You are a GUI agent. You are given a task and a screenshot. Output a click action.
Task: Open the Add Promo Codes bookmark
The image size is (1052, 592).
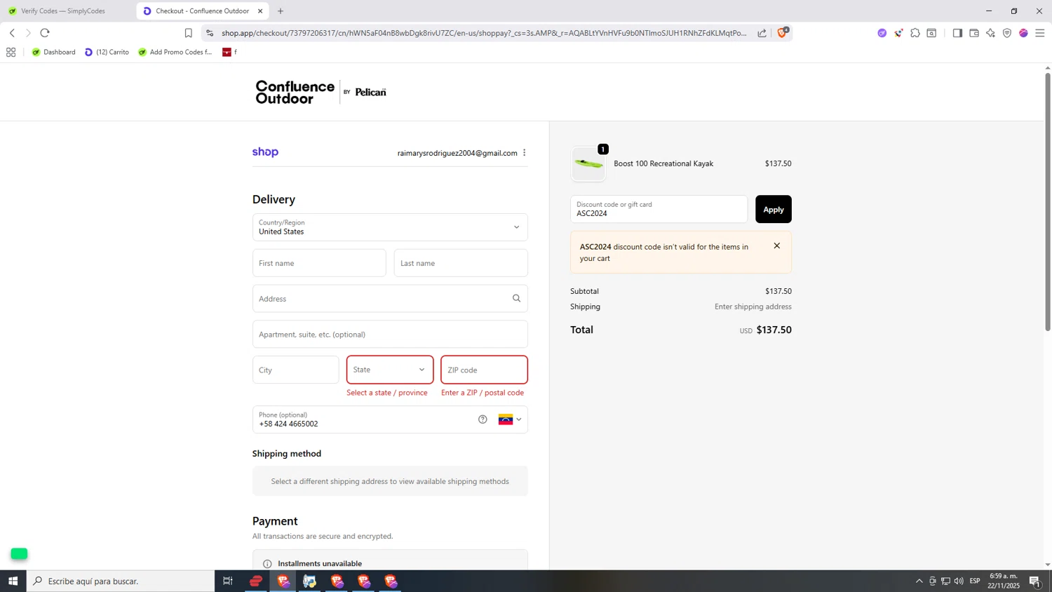tap(175, 52)
